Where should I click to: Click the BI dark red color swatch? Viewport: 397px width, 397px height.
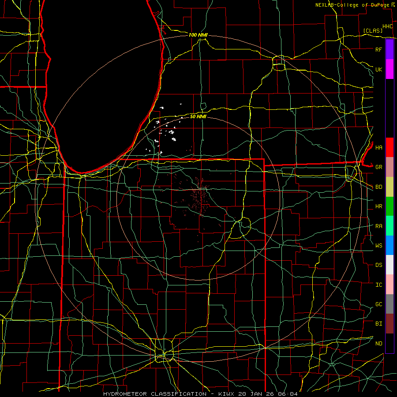tap(390, 324)
